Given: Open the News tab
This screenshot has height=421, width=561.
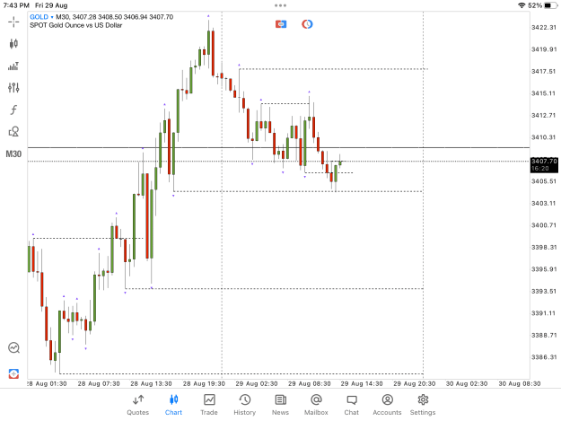Looking at the screenshot, I should tap(280, 405).
